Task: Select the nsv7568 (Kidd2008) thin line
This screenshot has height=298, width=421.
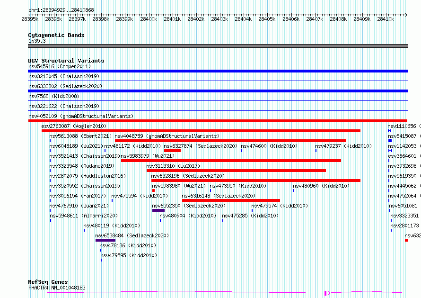Action: tap(218, 100)
